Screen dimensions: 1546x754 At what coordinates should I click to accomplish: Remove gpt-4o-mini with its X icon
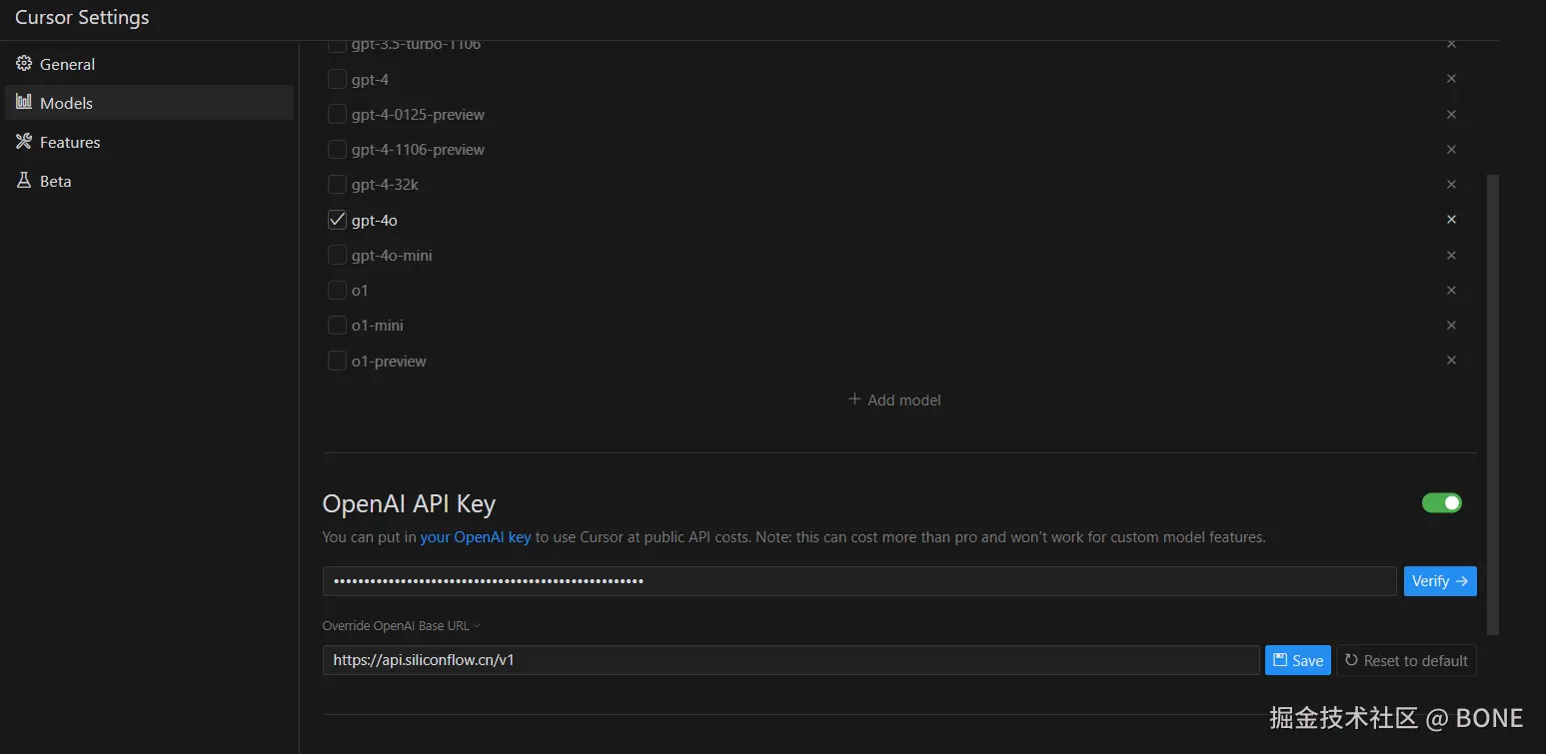[x=1451, y=255]
